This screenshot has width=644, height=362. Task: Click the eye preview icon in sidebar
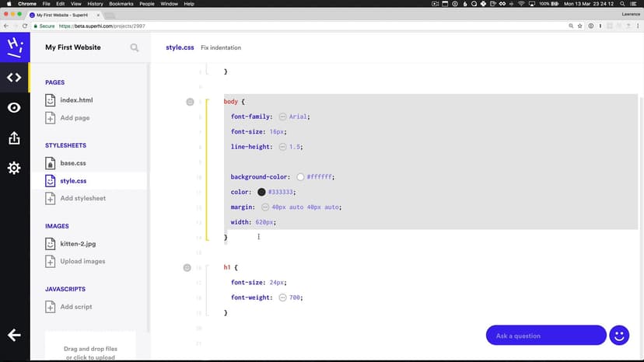pyautogui.click(x=14, y=108)
